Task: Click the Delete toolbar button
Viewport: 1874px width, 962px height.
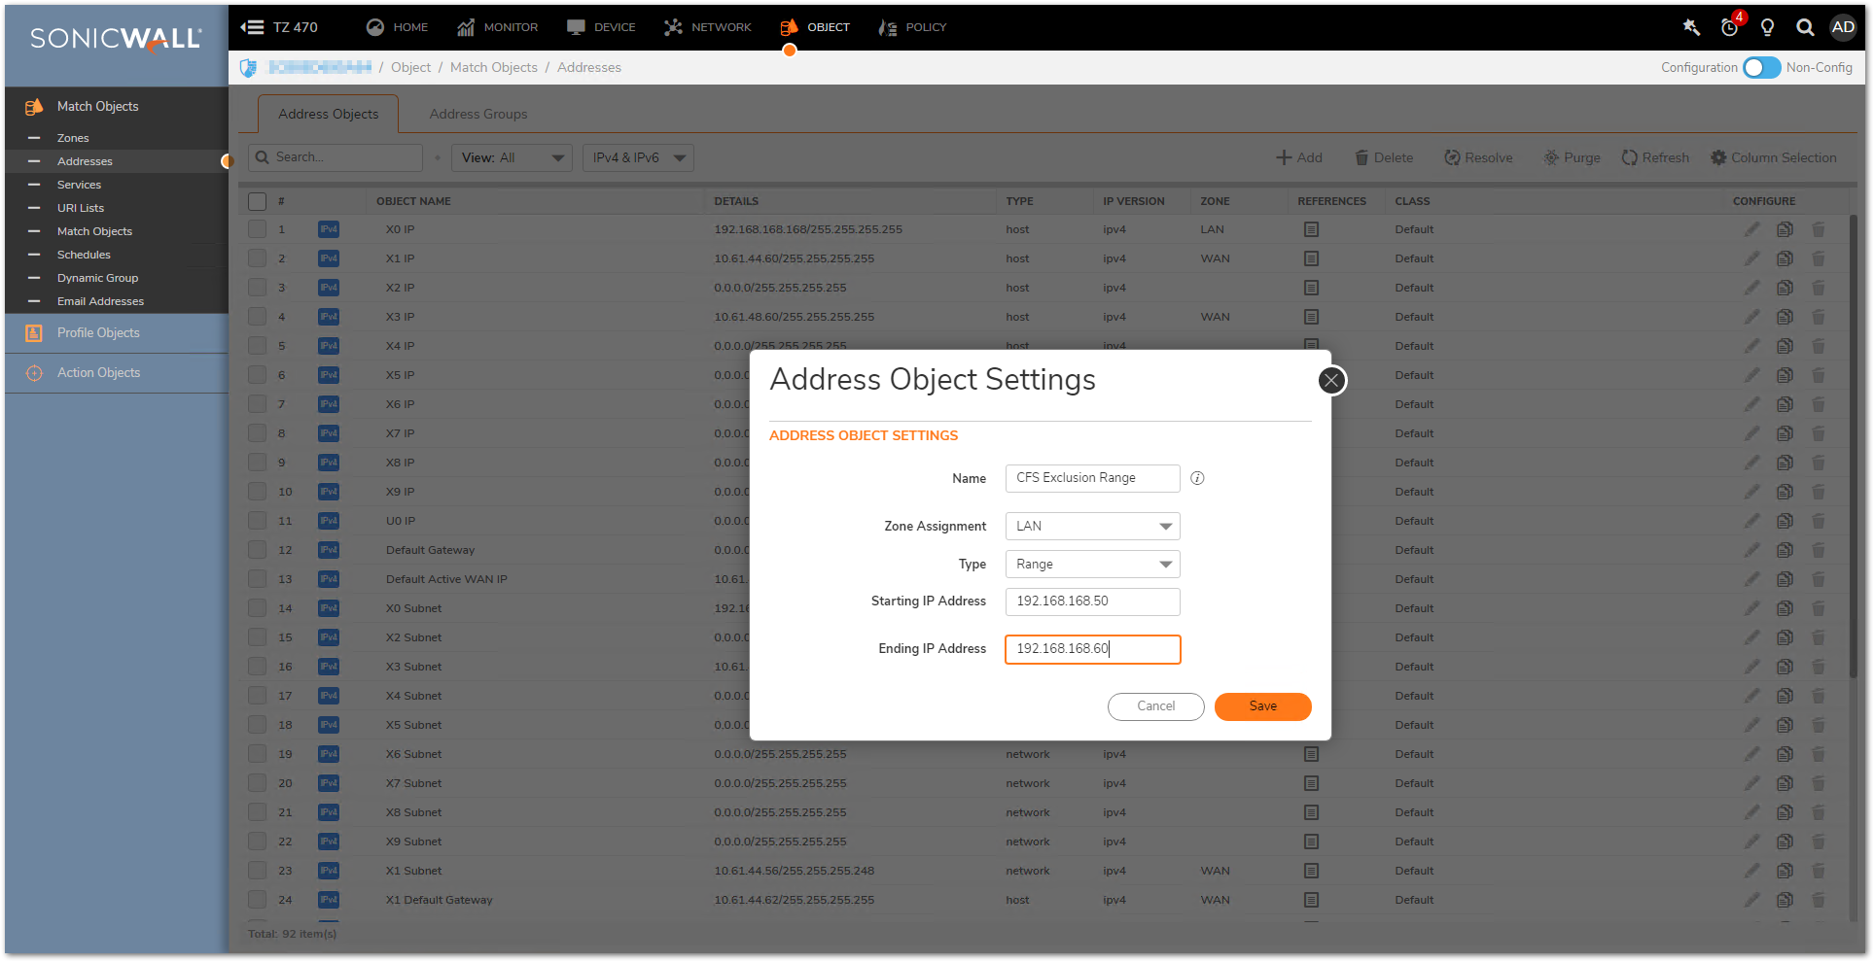Action: coord(1384,157)
